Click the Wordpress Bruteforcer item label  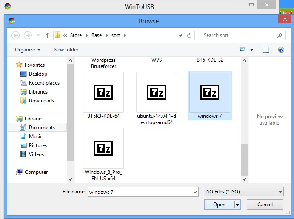(x=103, y=63)
